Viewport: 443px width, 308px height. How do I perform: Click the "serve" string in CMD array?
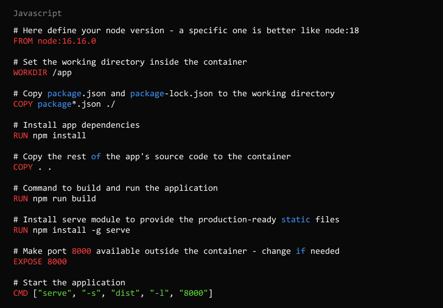tap(55, 293)
